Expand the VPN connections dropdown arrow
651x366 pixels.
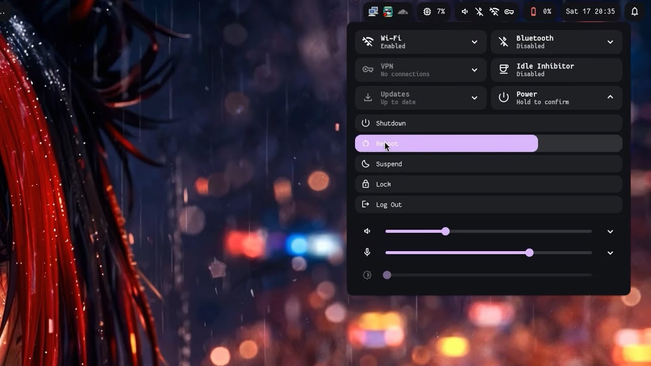pos(475,70)
